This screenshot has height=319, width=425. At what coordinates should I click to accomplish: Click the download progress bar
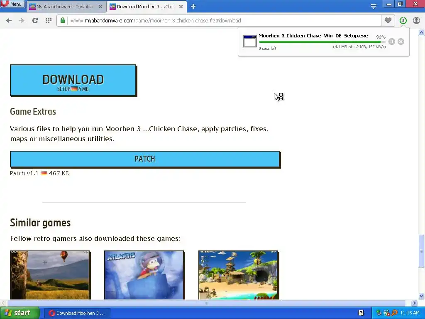point(322,42)
